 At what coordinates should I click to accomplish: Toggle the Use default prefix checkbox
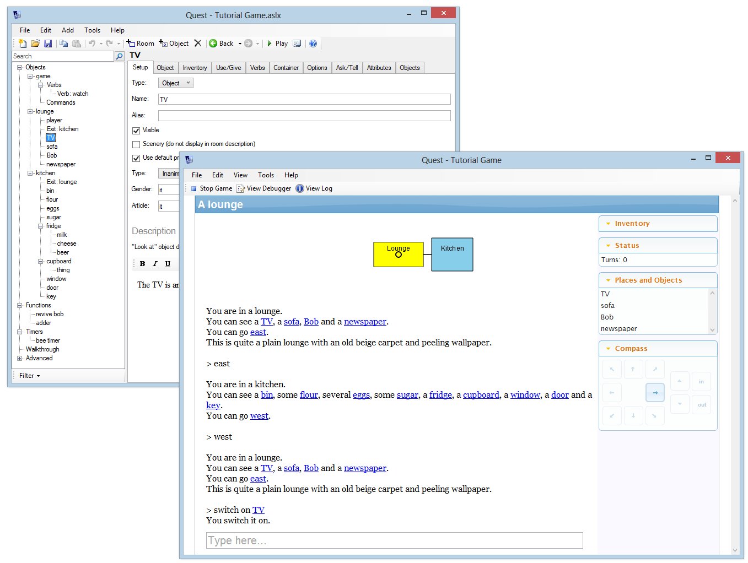(136, 158)
